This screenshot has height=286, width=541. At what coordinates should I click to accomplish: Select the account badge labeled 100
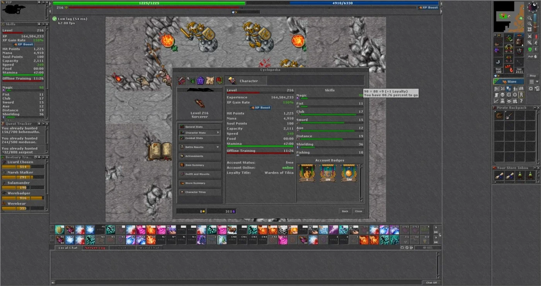click(328, 173)
